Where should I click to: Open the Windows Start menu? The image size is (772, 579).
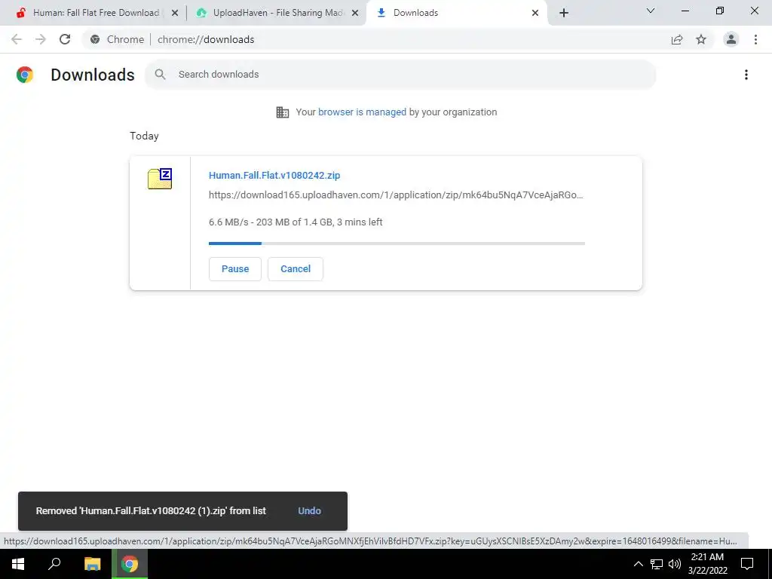coord(18,564)
